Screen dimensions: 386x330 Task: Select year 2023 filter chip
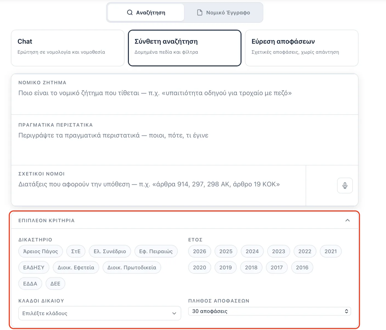pyautogui.click(x=278, y=251)
